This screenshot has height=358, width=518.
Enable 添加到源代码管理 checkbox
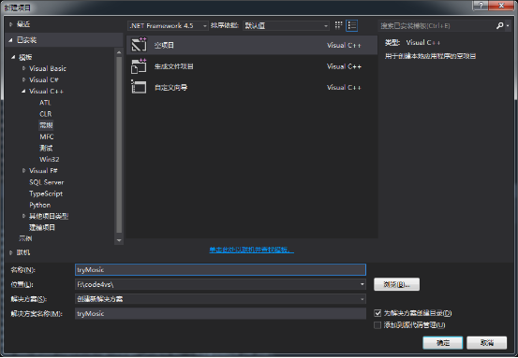pyautogui.click(x=377, y=325)
